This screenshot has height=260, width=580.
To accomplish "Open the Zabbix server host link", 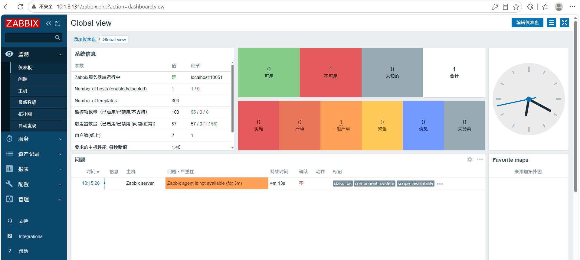I will (140, 183).
